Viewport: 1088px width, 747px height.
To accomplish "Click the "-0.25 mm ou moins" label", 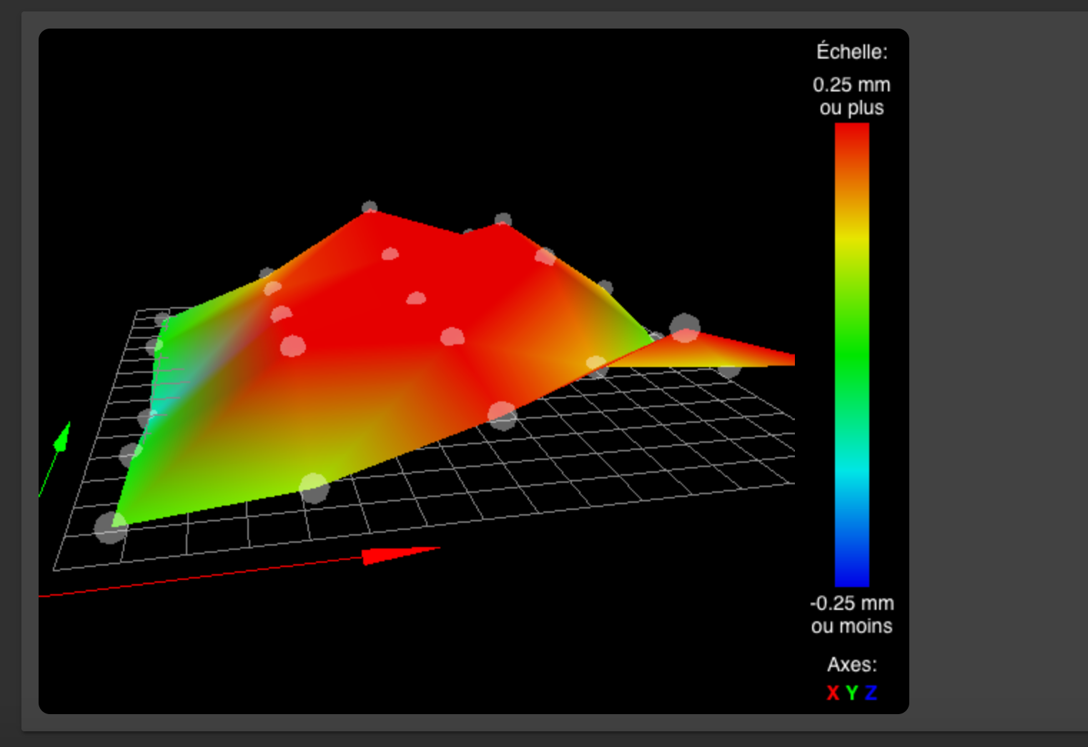I will pos(851,614).
